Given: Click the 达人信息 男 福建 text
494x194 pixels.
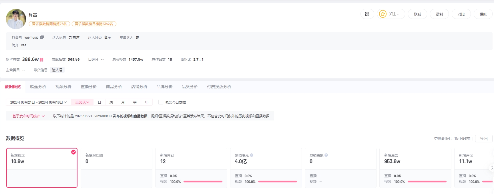Looking at the screenshot, I should [66, 37].
